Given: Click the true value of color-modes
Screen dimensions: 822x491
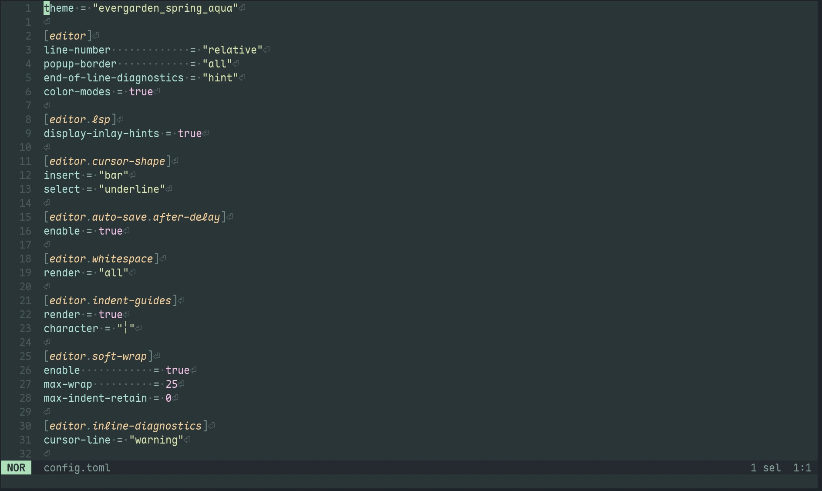Looking at the screenshot, I should tap(141, 92).
